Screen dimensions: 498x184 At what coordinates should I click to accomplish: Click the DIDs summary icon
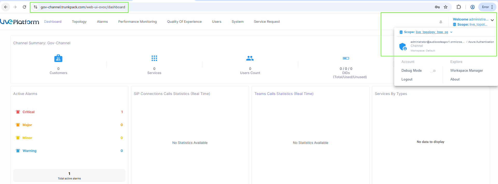point(346,58)
